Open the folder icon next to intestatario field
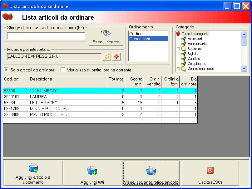Image resolution: width=252 pixels, height=189 pixels. pyautogui.click(x=107, y=56)
